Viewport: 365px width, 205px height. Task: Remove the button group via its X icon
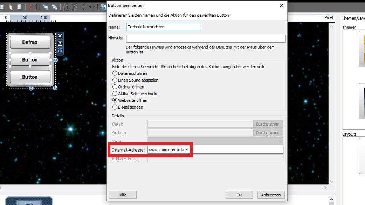60,36
